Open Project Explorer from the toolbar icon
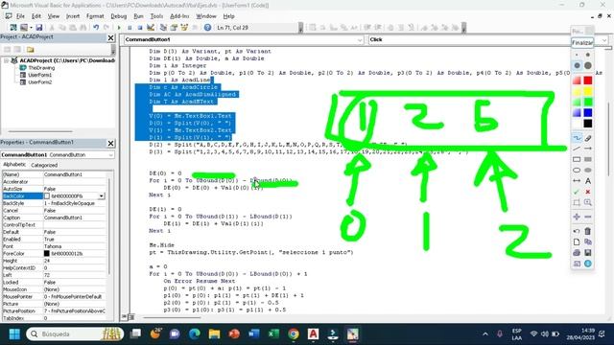The image size is (614, 345). point(164,28)
